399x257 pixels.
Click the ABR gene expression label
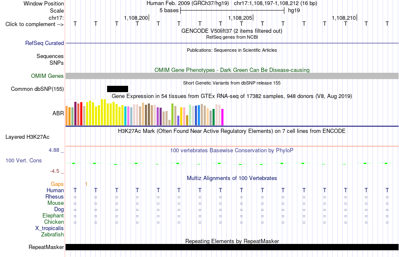point(58,113)
